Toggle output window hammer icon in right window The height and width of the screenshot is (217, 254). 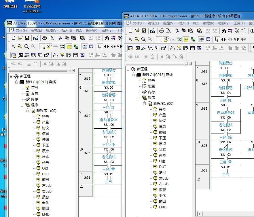[x=137, y=48]
